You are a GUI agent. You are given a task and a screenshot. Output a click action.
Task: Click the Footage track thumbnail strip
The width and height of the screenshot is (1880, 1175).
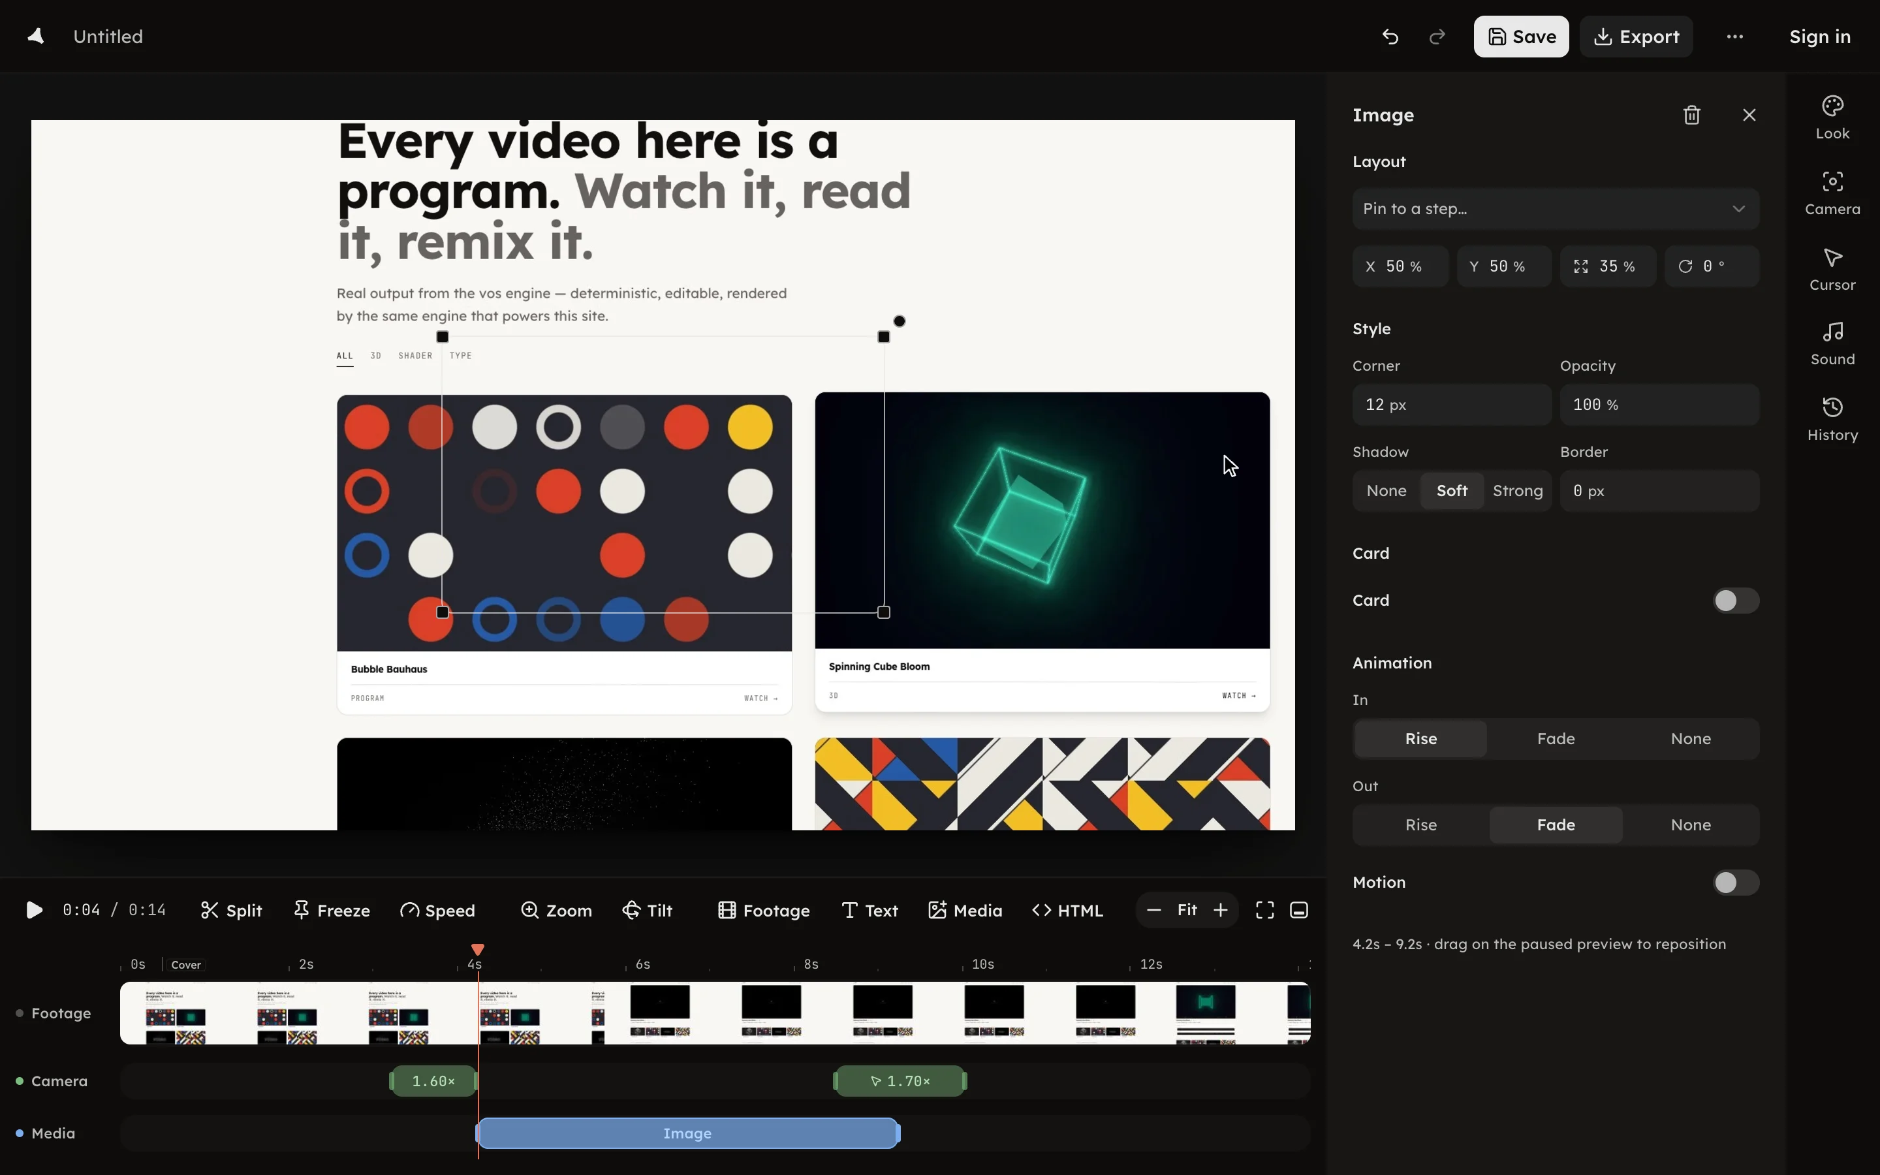715,1012
